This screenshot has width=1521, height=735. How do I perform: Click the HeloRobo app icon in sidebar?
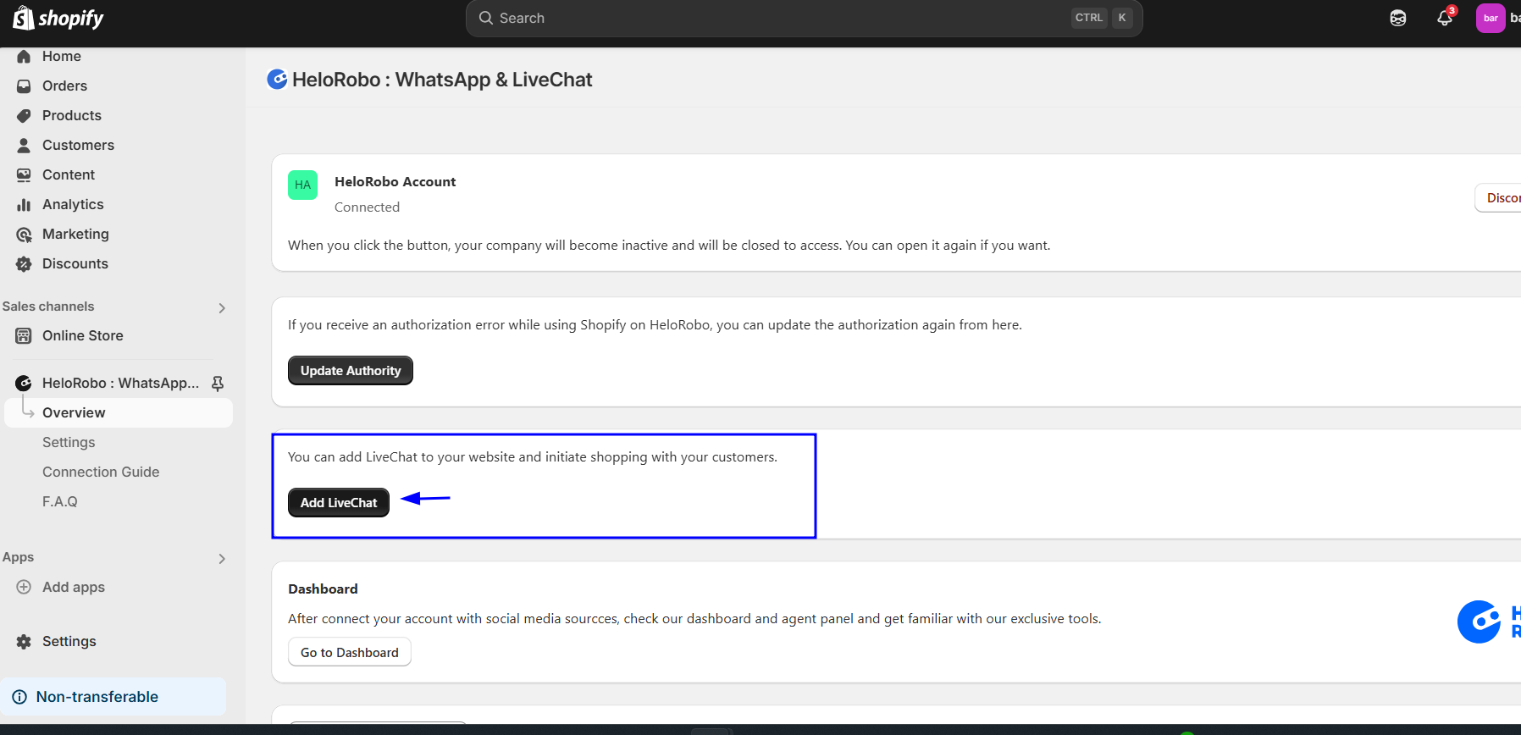click(x=24, y=383)
